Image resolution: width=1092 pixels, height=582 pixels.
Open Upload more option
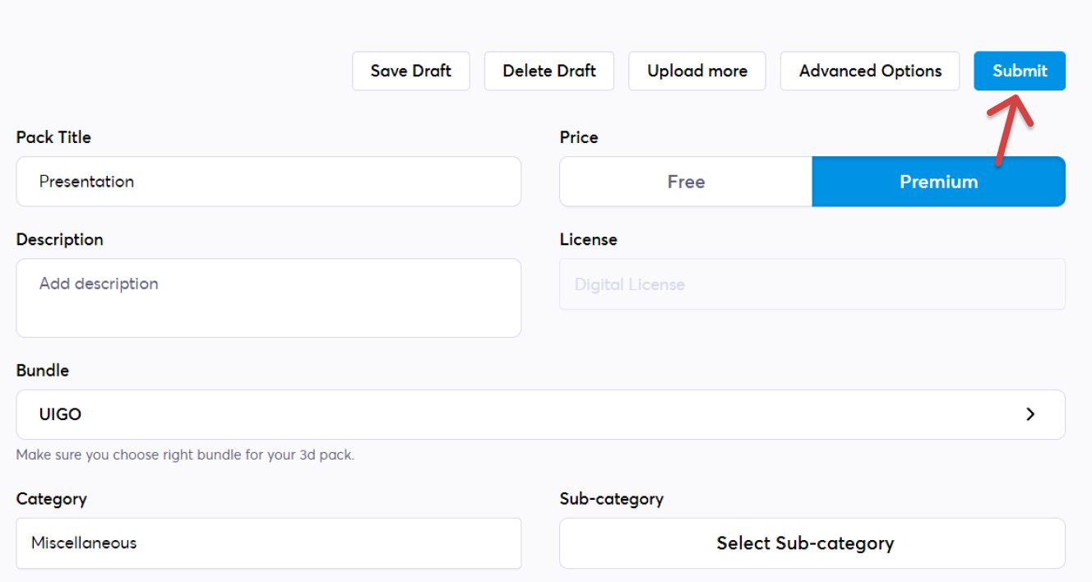(697, 71)
